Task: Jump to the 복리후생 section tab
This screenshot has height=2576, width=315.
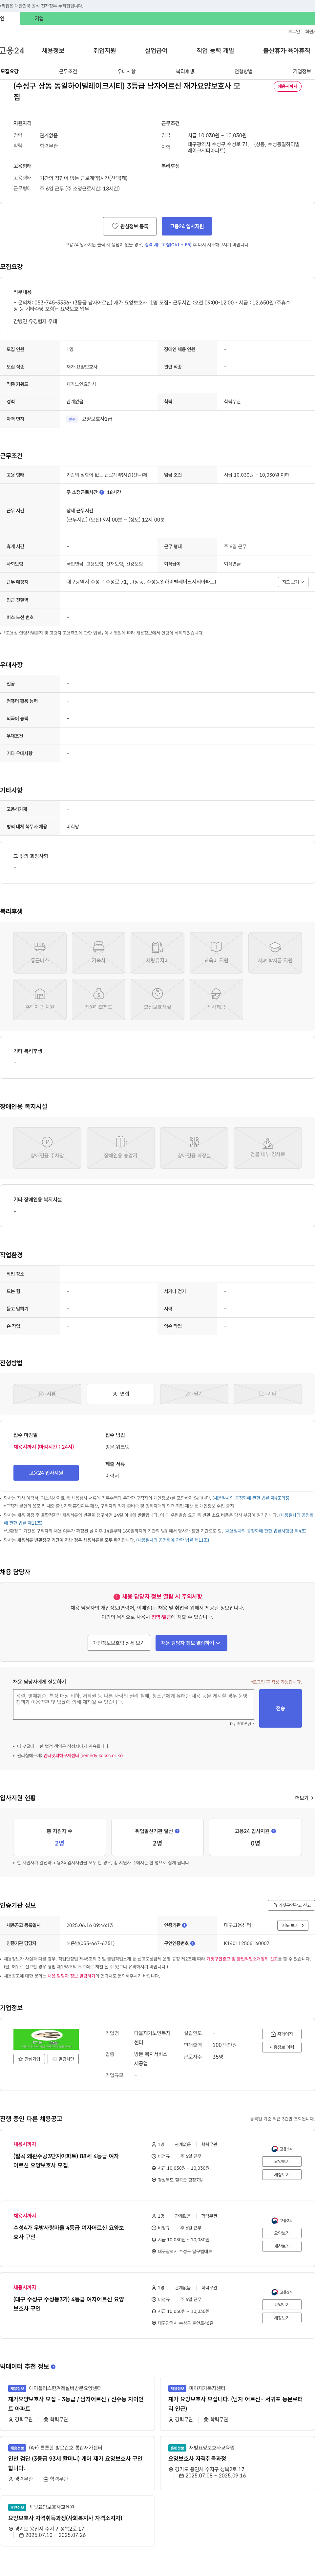Action: [185, 72]
